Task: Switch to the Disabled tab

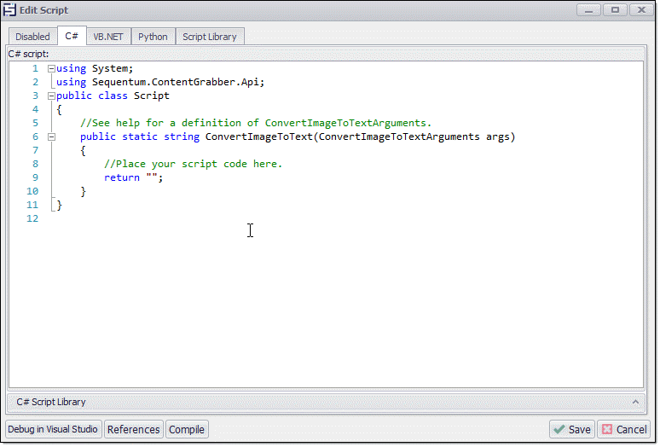Action: coord(32,37)
